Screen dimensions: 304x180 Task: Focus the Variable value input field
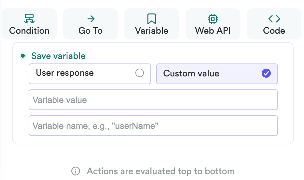point(153,100)
